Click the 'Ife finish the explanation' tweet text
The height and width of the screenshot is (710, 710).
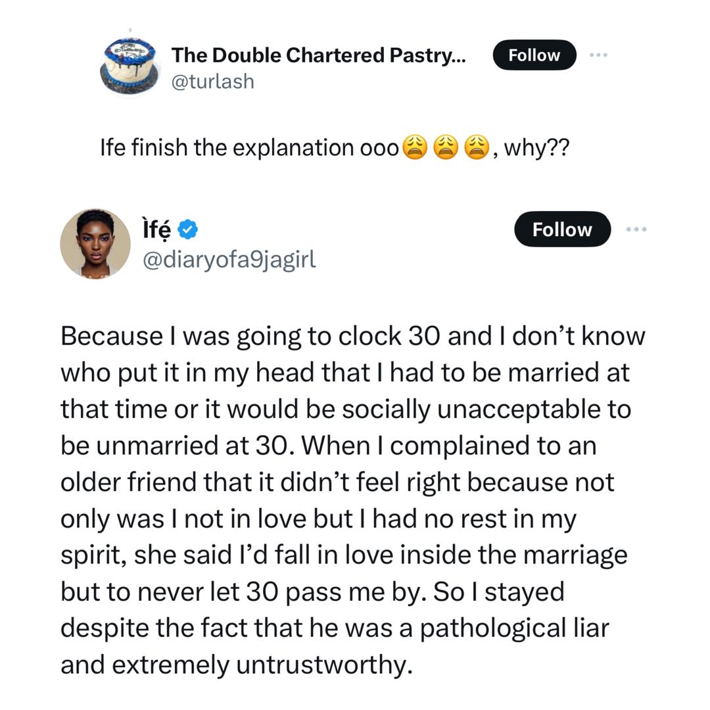250,148
